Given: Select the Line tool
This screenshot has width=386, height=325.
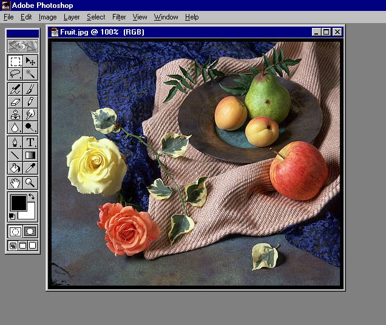Looking at the screenshot, I should click(15, 155).
